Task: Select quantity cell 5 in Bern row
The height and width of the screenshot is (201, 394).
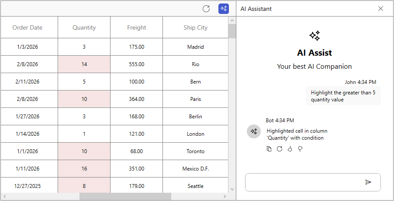Action: point(84,82)
